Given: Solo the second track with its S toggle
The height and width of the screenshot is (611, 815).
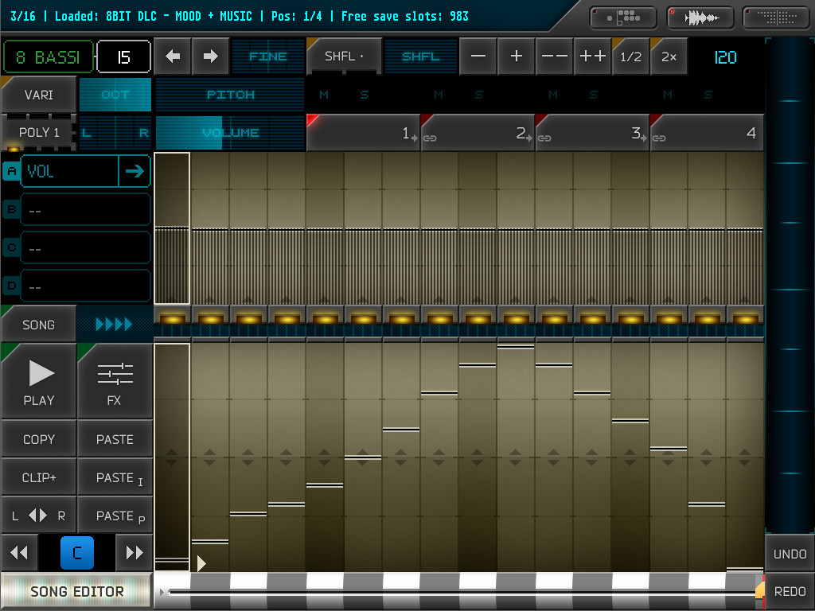Looking at the screenshot, I should pos(478,94).
